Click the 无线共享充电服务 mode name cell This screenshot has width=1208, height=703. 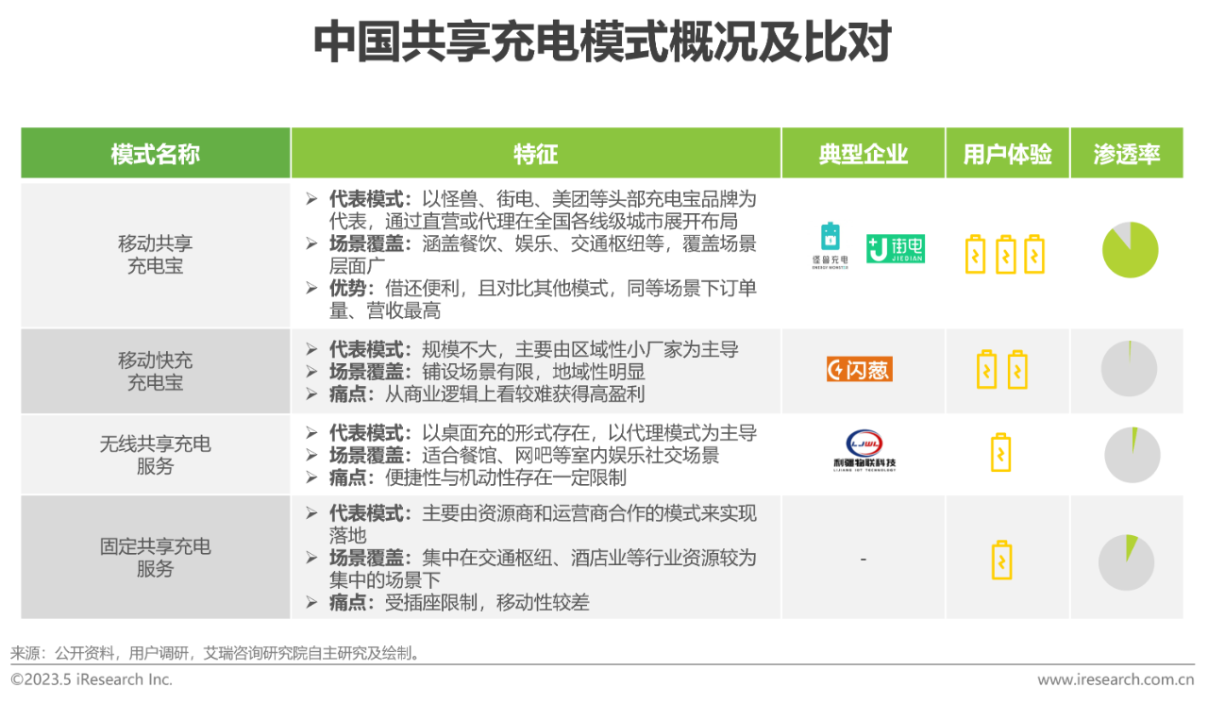[156, 454]
